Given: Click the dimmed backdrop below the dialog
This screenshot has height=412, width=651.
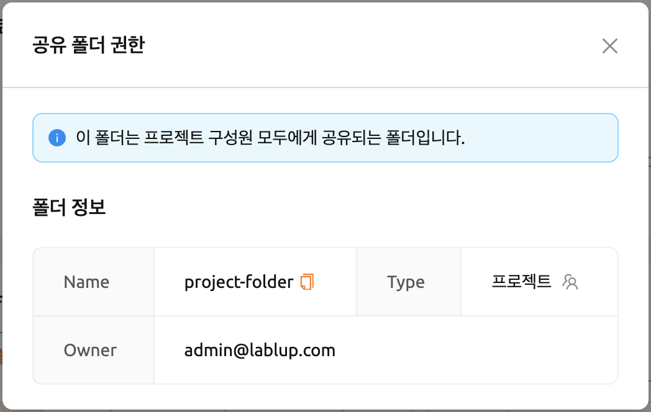Looking at the screenshot, I should (325, 411).
